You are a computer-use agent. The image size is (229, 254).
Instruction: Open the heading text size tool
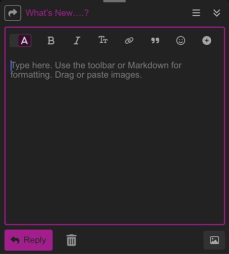pyautogui.click(x=103, y=40)
